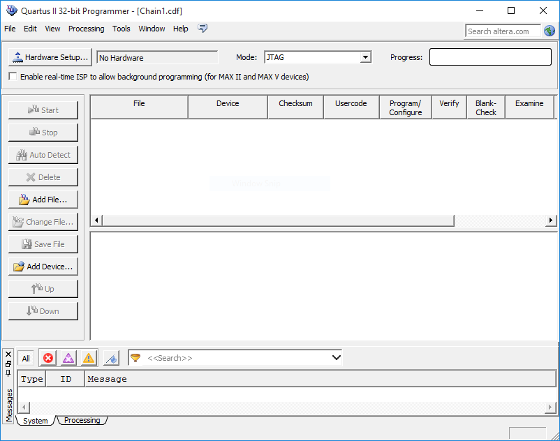Viewport: 560px width, 441px height.
Task: Click the Quartus II application icon
Action: pyautogui.click(x=11, y=10)
